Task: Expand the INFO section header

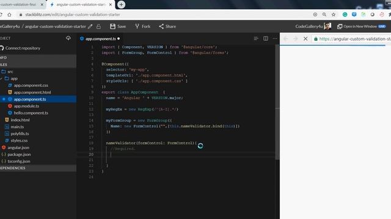Action: [38, 58]
